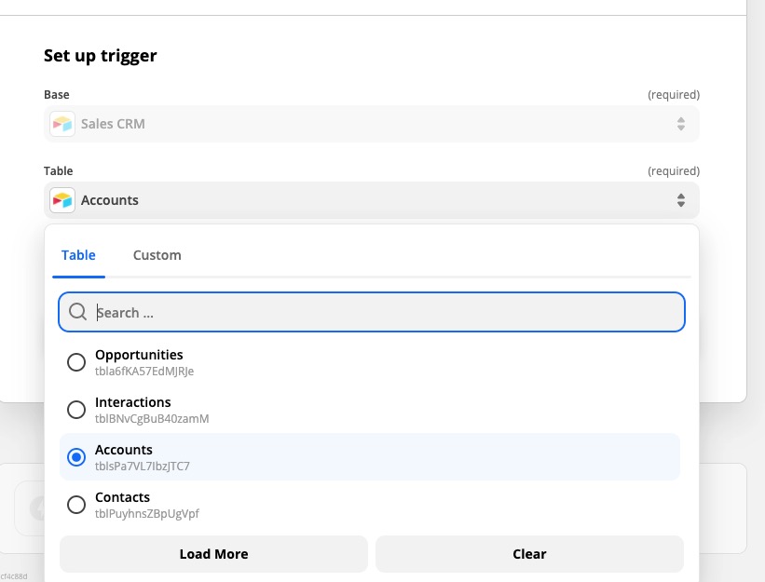765x582 pixels.
Task: Switch to the Table tab
Action: click(x=78, y=255)
